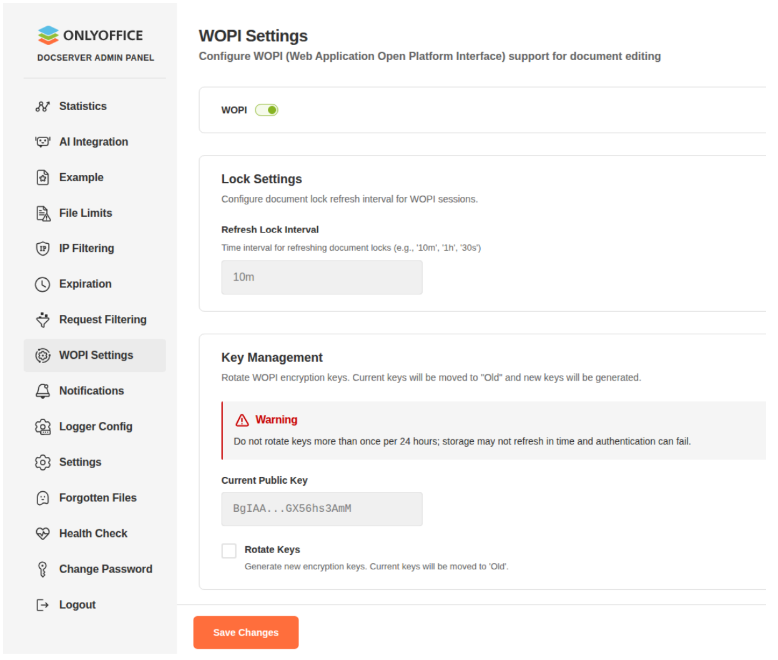This screenshot has height=660, width=778.
Task: Click the Refresh Lock Interval input field
Action: 322,277
